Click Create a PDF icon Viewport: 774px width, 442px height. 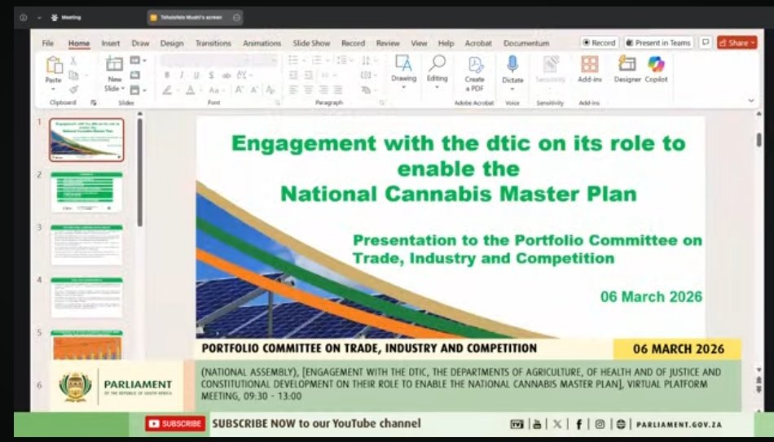[x=475, y=64]
